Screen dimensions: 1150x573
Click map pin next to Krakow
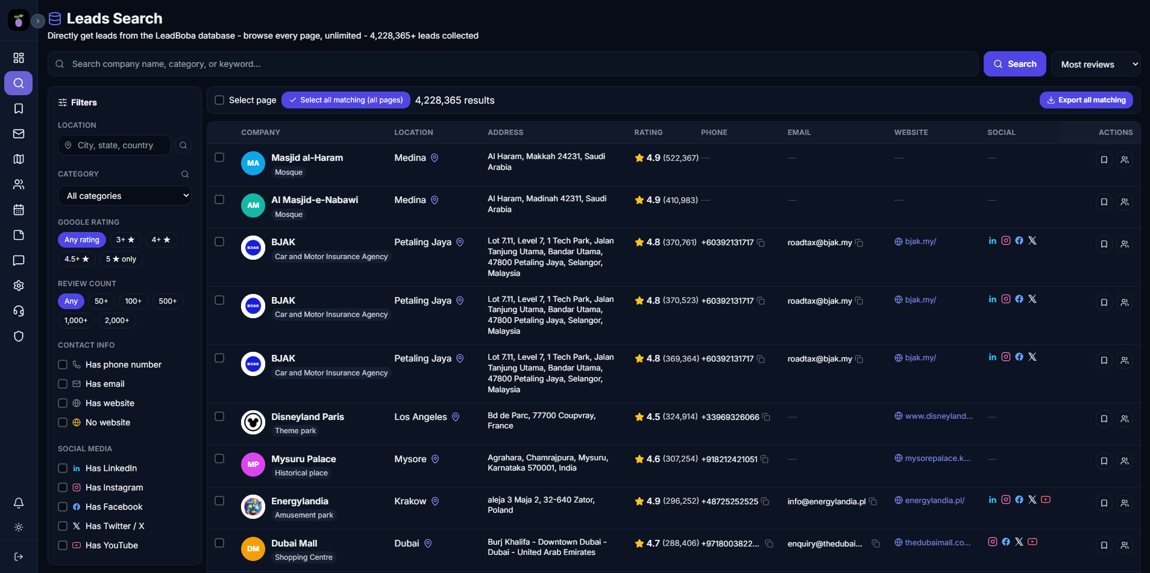tap(435, 501)
